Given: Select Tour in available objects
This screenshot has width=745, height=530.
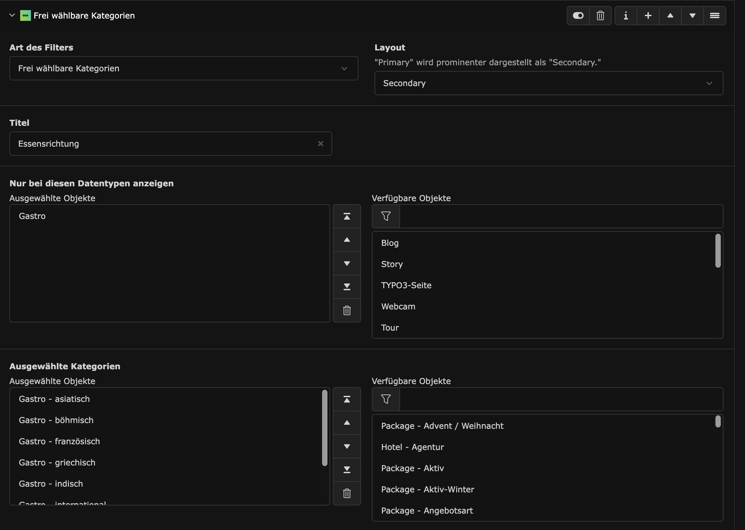Looking at the screenshot, I should coord(544,328).
